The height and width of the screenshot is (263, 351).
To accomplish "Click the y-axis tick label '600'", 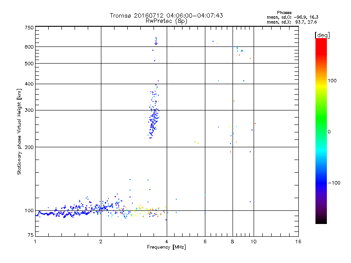I will [x=29, y=47].
